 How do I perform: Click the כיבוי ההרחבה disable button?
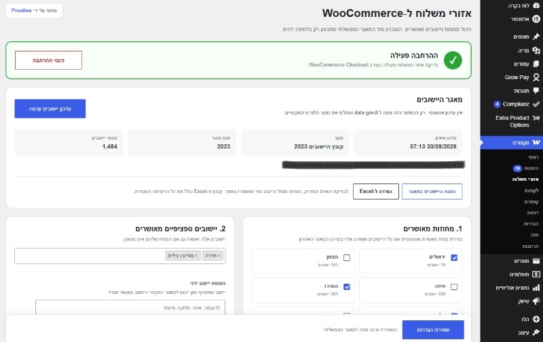48,60
